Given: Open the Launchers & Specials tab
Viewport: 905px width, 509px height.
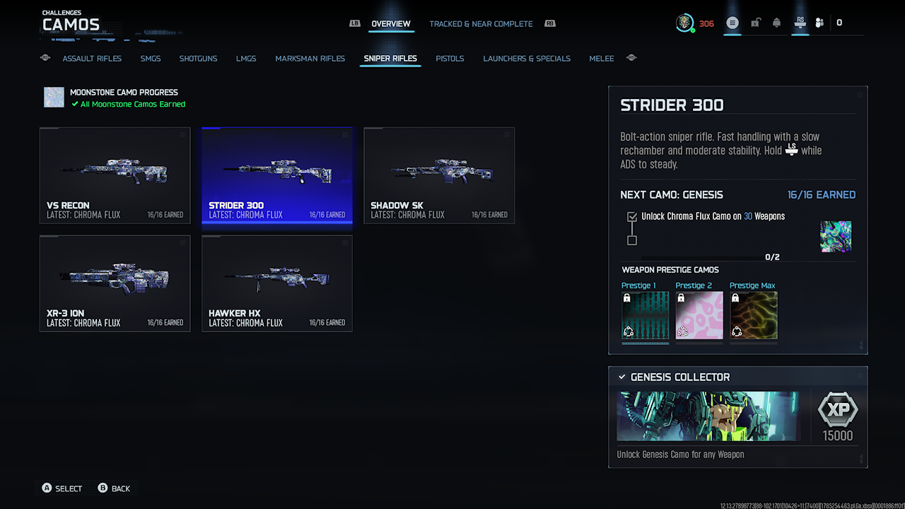Looking at the screenshot, I should [x=527, y=59].
